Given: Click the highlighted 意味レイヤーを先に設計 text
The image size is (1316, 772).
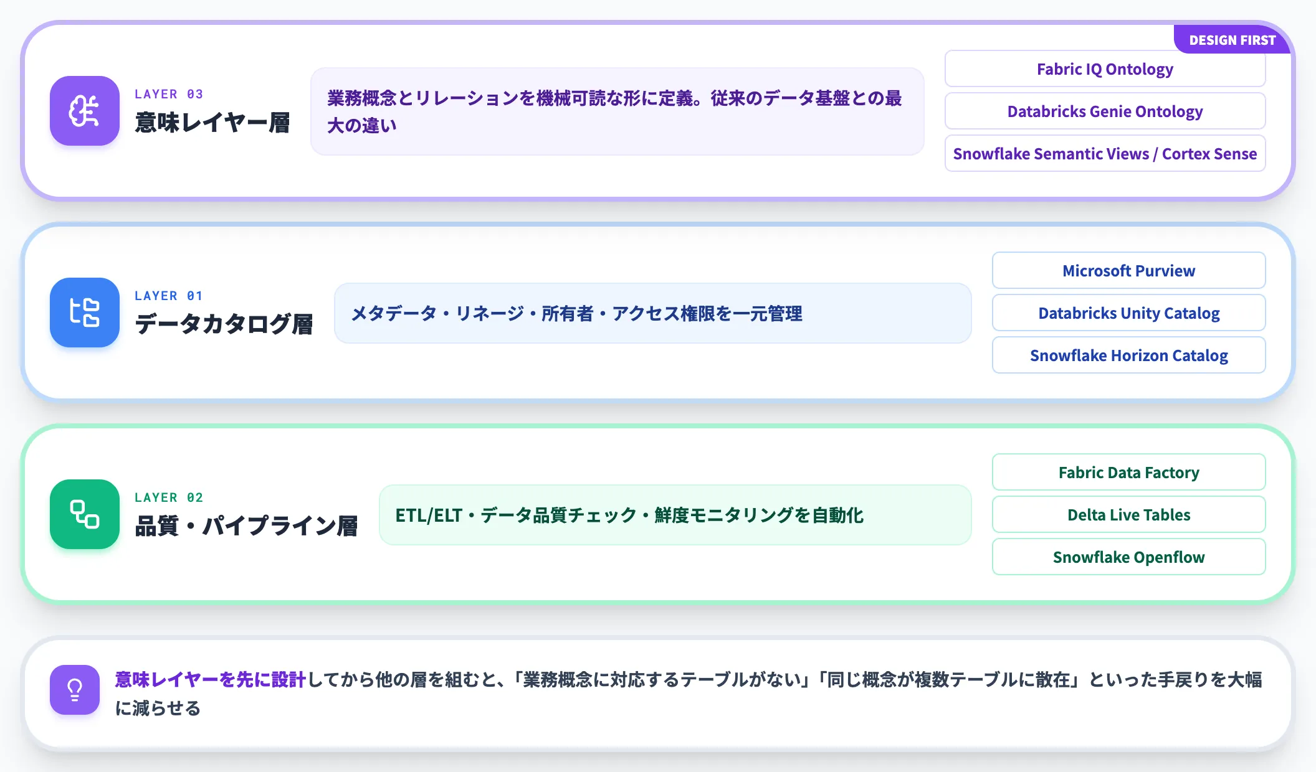Looking at the screenshot, I should tap(211, 679).
